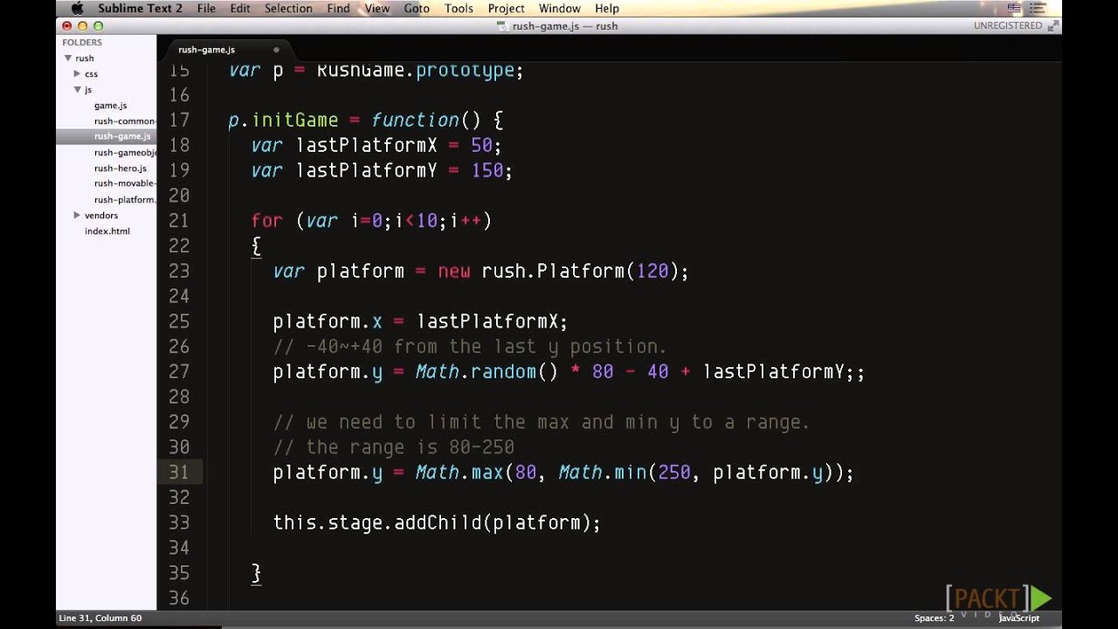This screenshot has height=629, width=1118.
Task: Click 'Math.min' on line 31
Action: point(603,473)
